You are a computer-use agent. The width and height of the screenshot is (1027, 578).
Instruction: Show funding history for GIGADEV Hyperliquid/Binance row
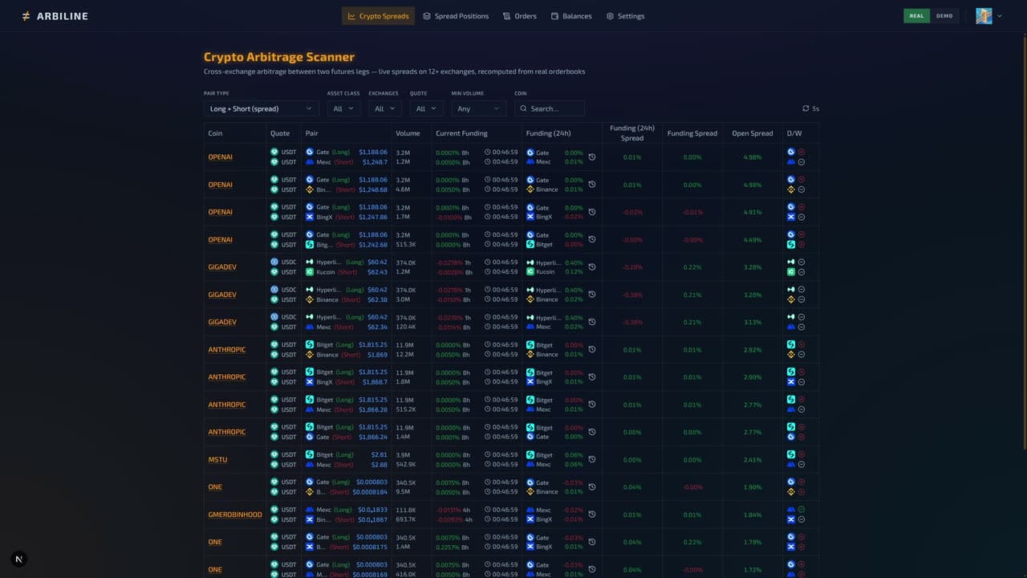(x=592, y=295)
